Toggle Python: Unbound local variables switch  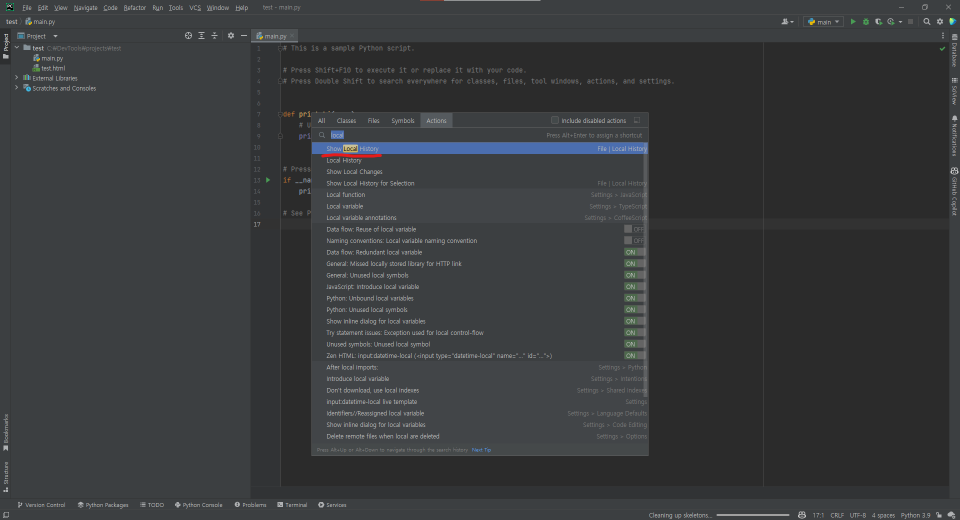coord(634,298)
